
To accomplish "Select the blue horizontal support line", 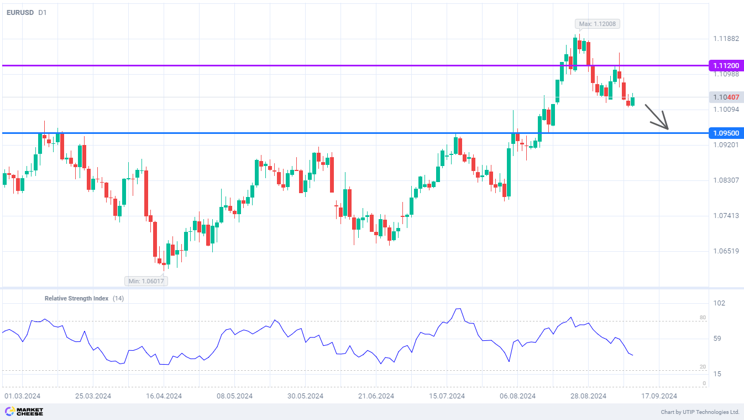I will pyautogui.click(x=276, y=133).
